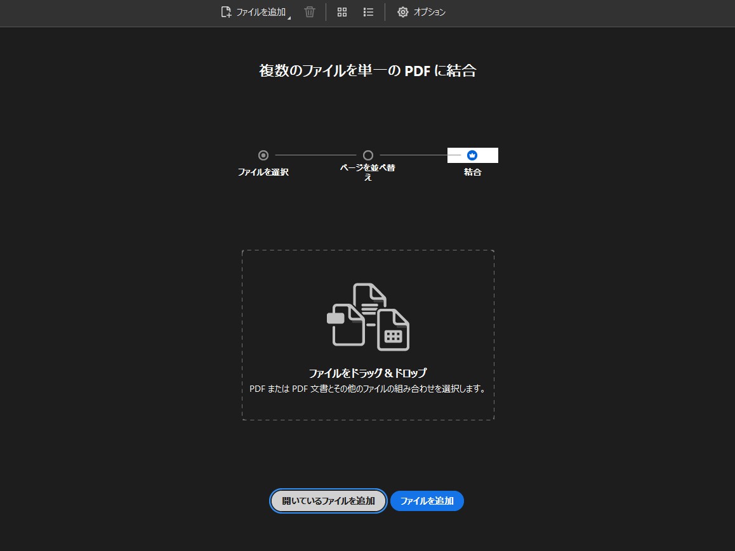Image resolution: width=735 pixels, height=551 pixels.
Task: Select the ファイルを選択 step indicator
Action: 263,155
